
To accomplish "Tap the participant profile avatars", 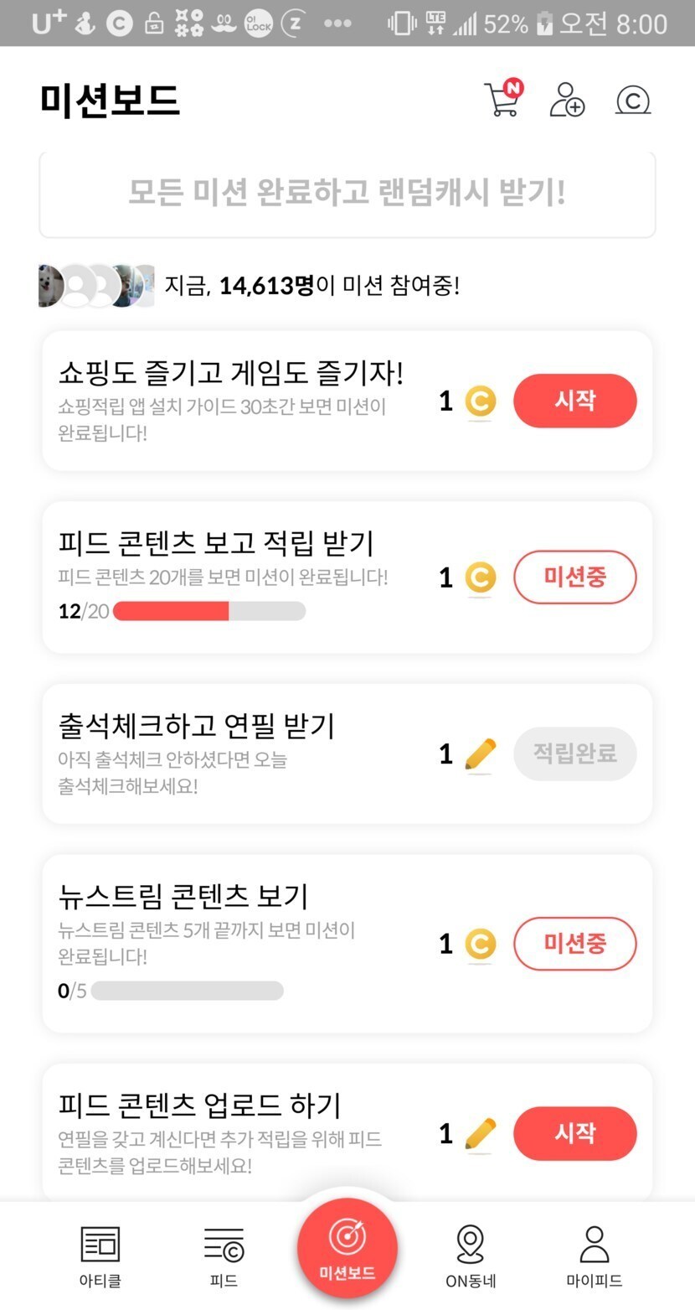I will (96, 286).
